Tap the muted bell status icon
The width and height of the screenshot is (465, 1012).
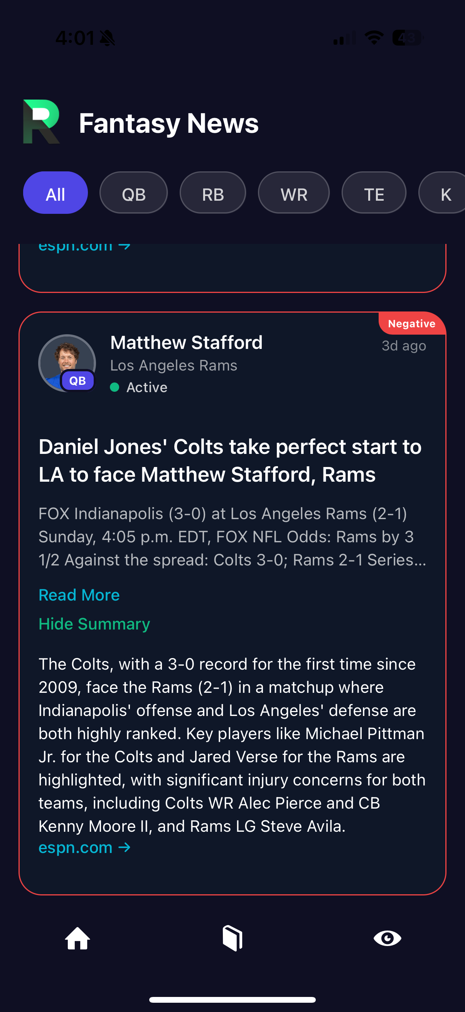pyautogui.click(x=107, y=39)
